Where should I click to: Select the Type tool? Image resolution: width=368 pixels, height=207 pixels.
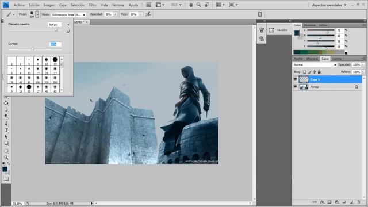coord(6,130)
